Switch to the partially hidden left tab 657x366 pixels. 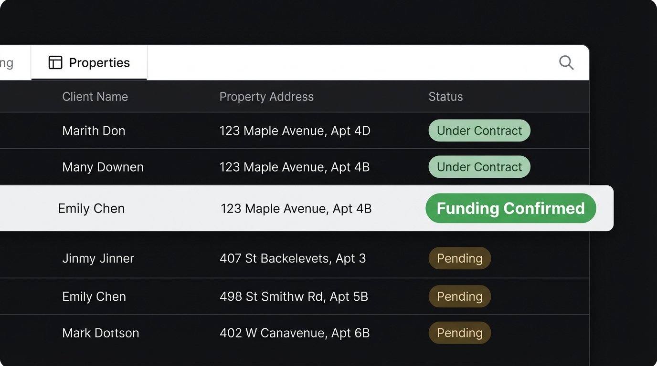[x=8, y=62]
